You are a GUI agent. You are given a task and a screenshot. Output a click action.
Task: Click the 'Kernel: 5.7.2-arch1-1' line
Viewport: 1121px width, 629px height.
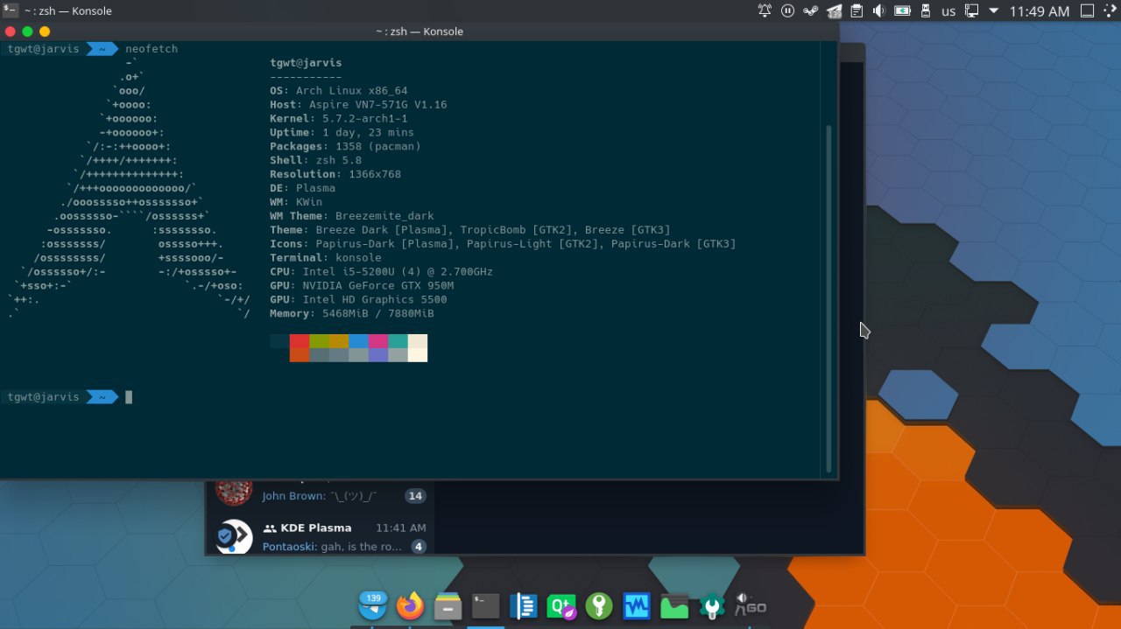[338, 118]
